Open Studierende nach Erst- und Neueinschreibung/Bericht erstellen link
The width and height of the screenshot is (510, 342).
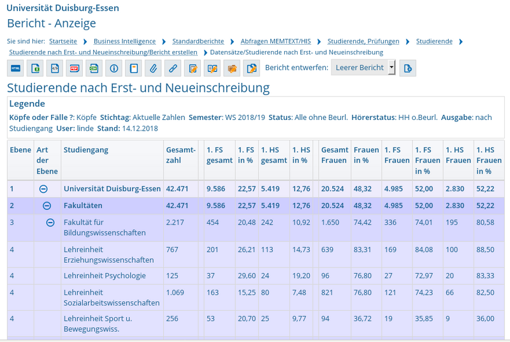(x=103, y=52)
